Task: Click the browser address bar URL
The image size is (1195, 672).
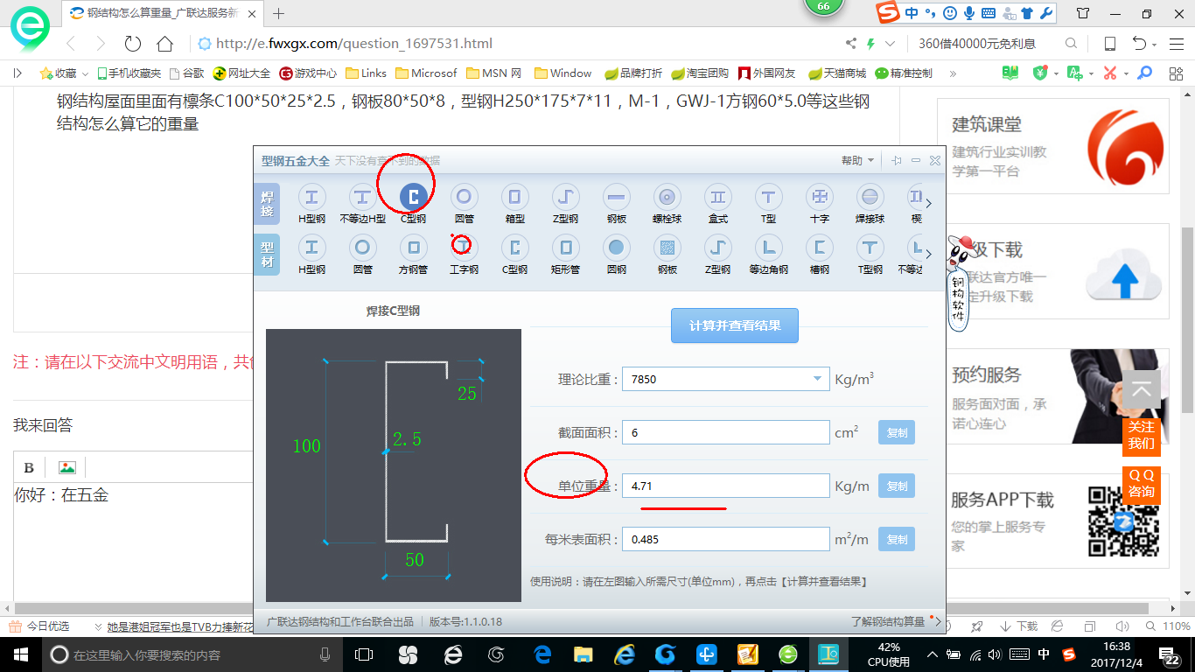Action: 354,44
